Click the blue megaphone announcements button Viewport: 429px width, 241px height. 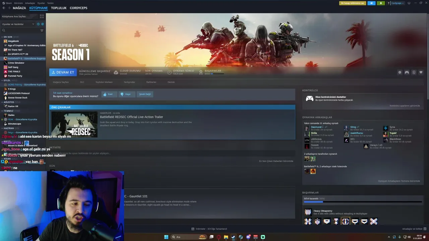[371, 3]
